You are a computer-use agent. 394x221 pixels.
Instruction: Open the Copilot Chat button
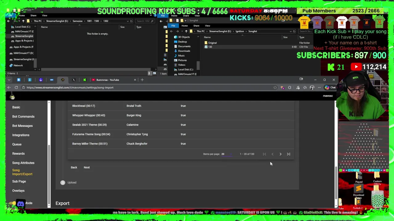[x=330, y=87]
